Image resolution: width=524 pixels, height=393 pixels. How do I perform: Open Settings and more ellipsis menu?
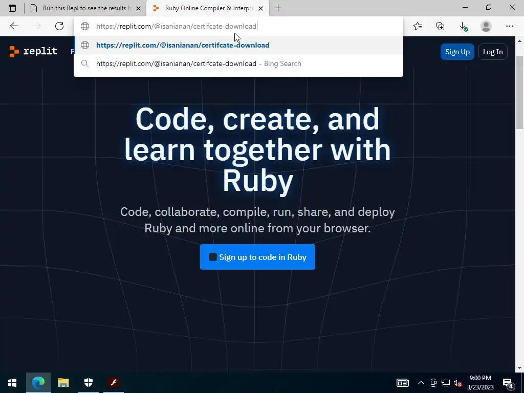coord(509,26)
